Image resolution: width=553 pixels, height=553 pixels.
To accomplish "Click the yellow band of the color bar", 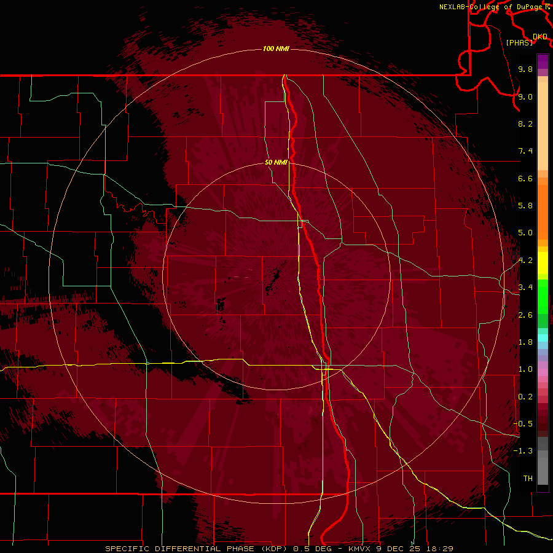I will 543,263.
